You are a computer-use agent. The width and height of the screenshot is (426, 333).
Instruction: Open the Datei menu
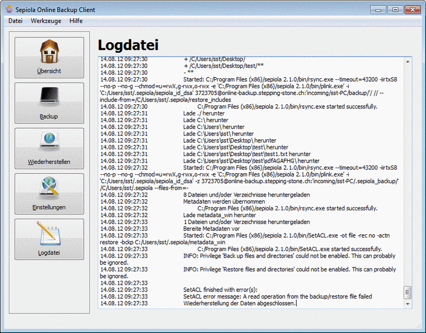click(15, 21)
